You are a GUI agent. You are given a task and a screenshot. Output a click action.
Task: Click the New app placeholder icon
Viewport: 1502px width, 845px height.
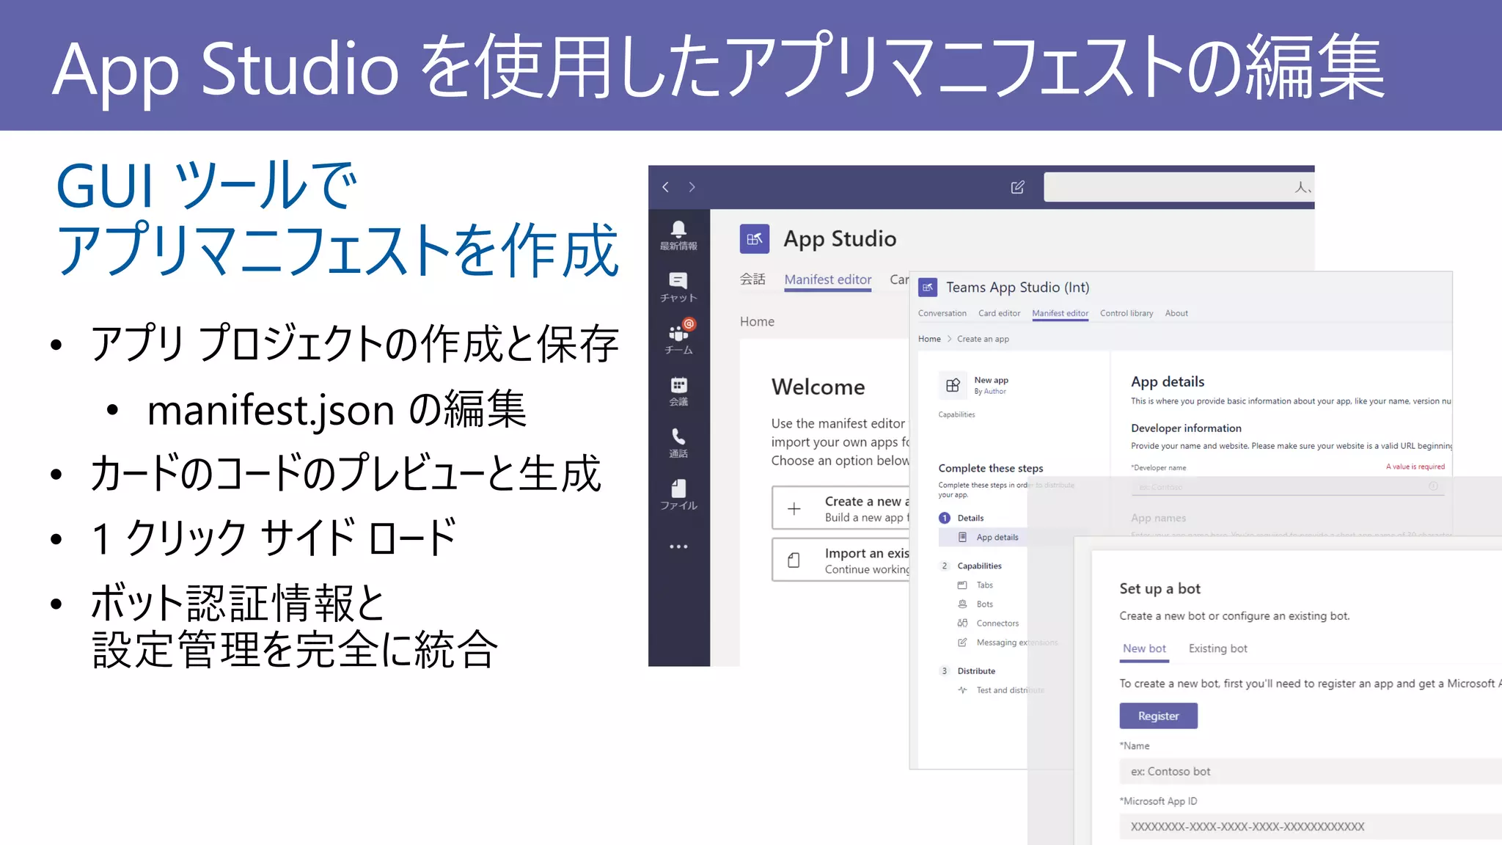953,385
